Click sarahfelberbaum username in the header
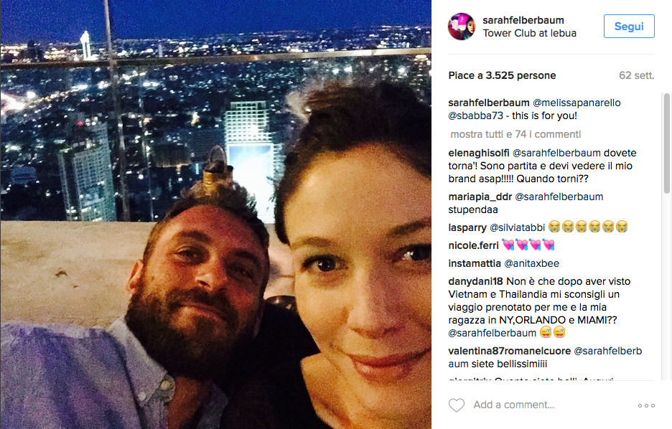Image resolution: width=672 pixels, height=429 pixels. [x=523, y=20]
